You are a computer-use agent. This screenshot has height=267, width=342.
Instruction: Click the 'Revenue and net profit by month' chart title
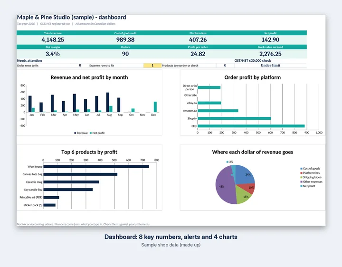(89, 77)
